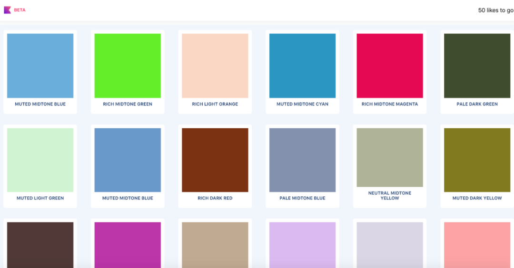Select Muted Midtone Blue swatch beside Rich Dark Red
The height and width of the screenshot is (268, 514).
128,160
